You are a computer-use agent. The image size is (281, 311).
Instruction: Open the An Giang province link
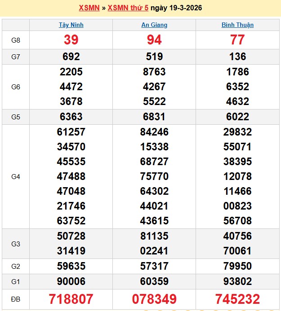coord(154,25)
